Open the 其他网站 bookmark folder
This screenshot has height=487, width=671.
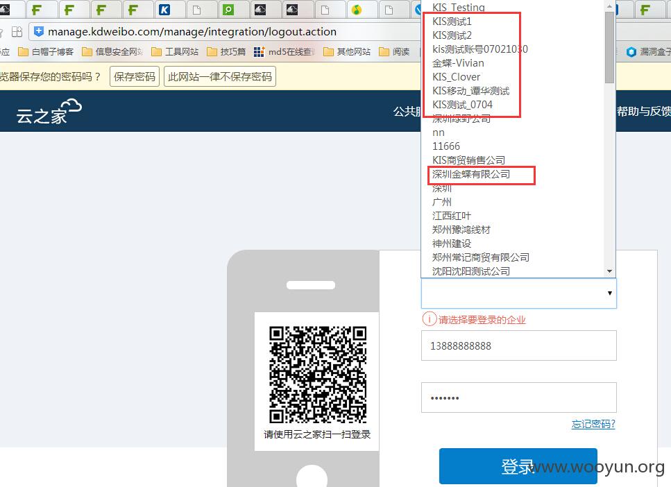pyautogui.click(x=347, y=52)
